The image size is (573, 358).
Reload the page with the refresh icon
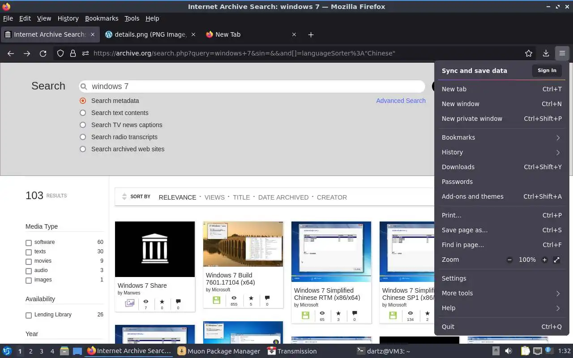click(43, 53)
